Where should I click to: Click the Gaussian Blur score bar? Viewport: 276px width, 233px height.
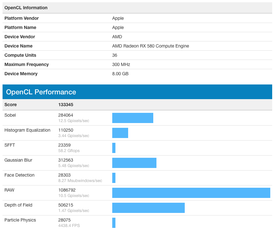pyautogui.click(x=134, y=163)
